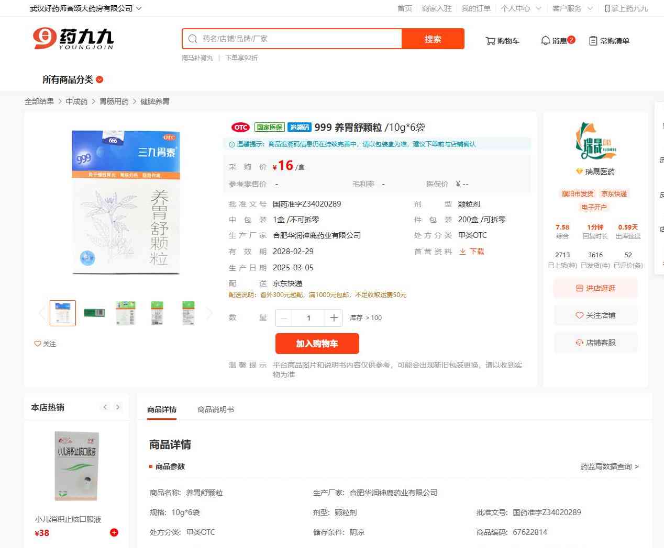Advance the 本店热销 carousel to next
664x548 pixels.
[x=118, y=407]
